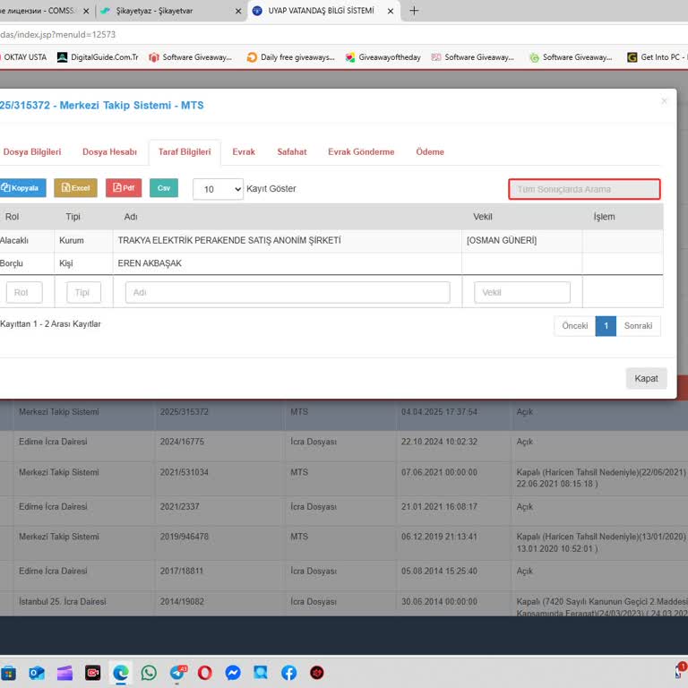This screenshot has width=688, height=688.
Task: Export the table with the Excel button
Action: (x=75, y=188)
